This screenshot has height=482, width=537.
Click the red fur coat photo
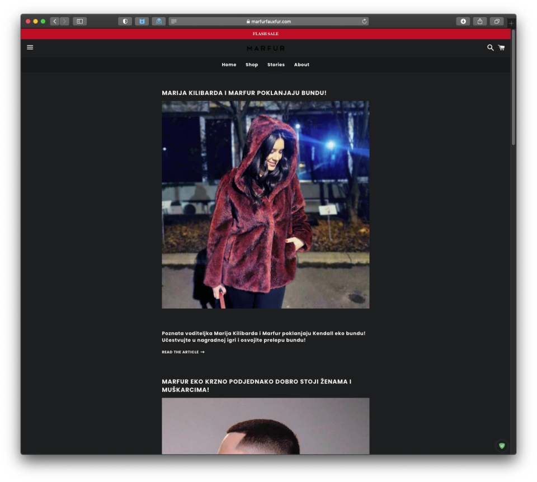pos(265,205)
